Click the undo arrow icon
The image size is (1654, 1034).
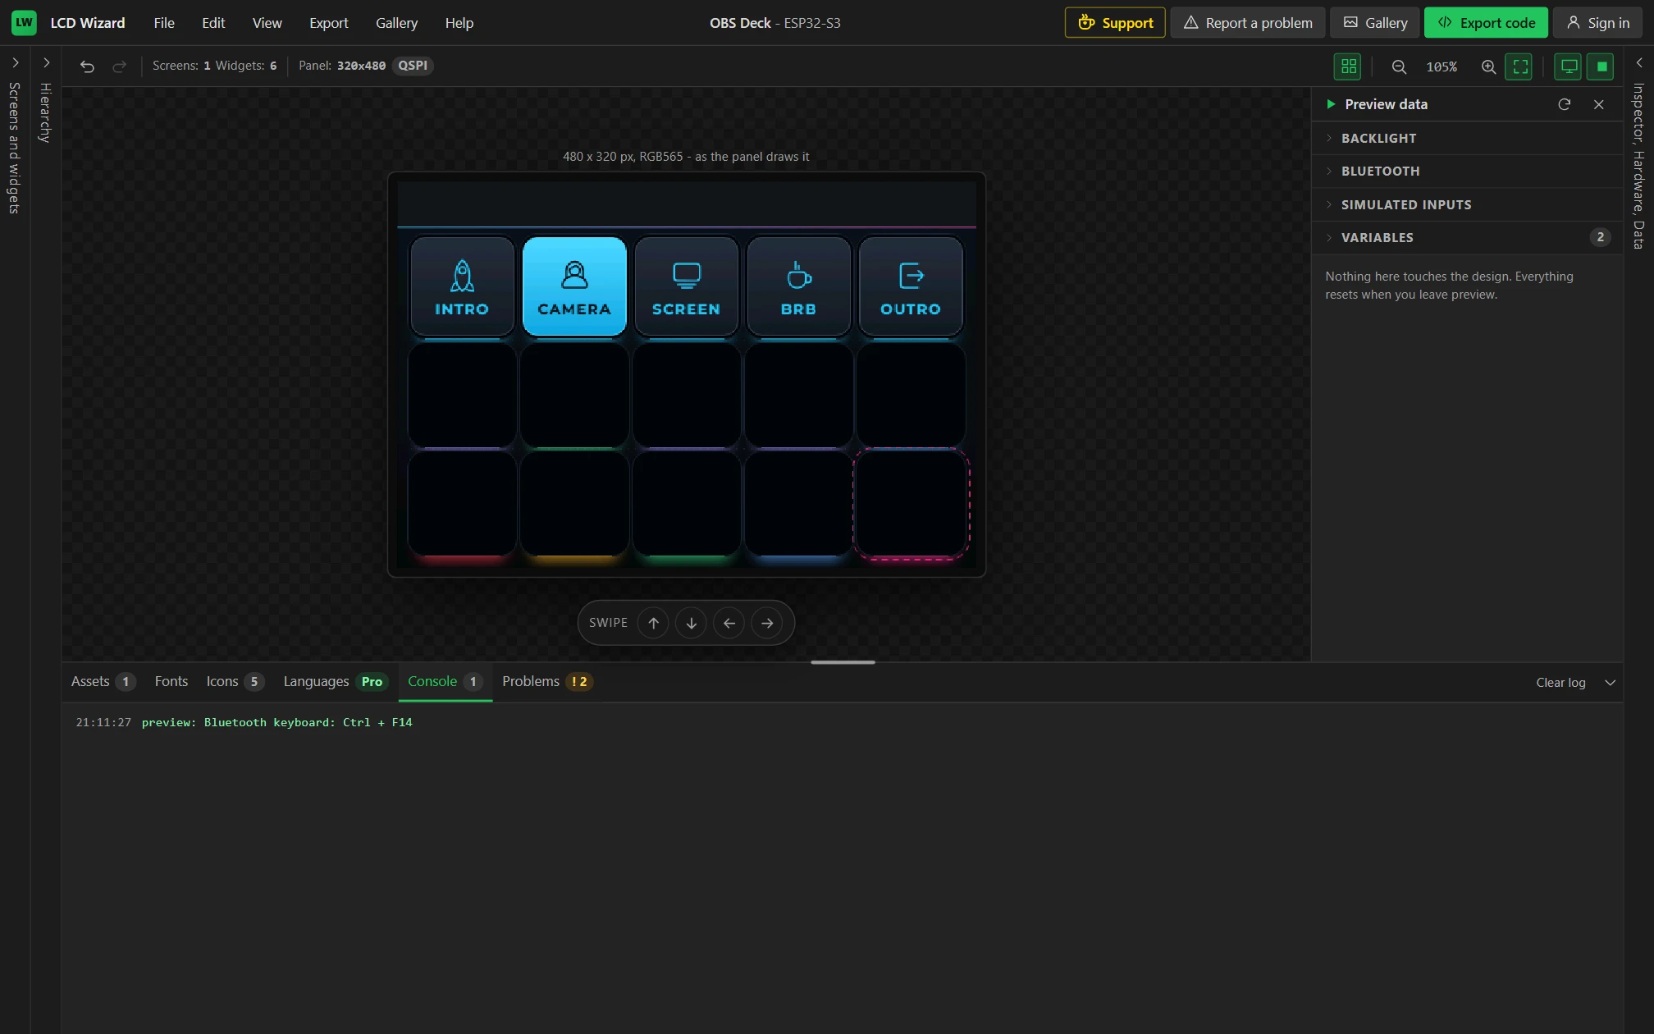tap(87, 66)
